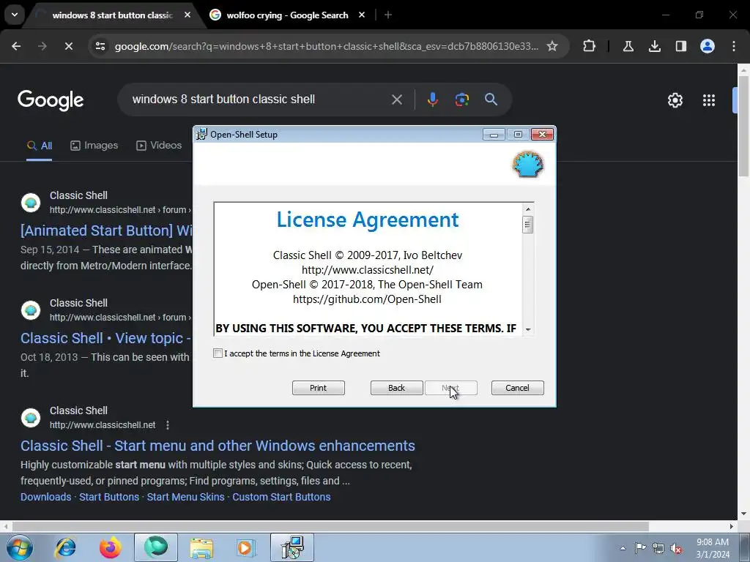Open 'Classic Shell • View topic' result

[x=105, y=338]
